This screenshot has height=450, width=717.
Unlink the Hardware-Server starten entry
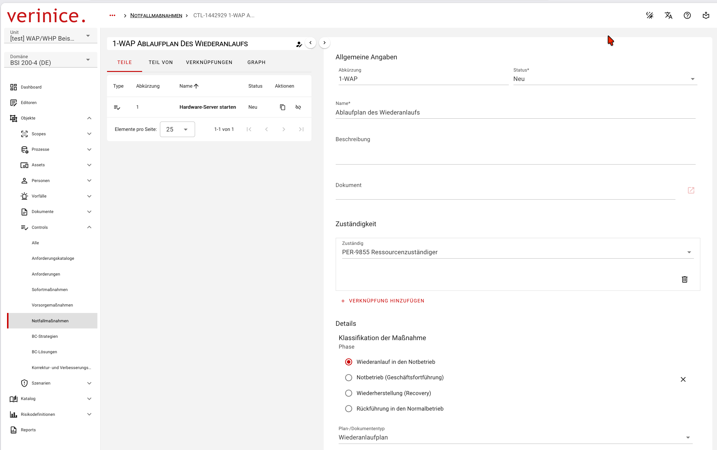(x=298, y=107)
